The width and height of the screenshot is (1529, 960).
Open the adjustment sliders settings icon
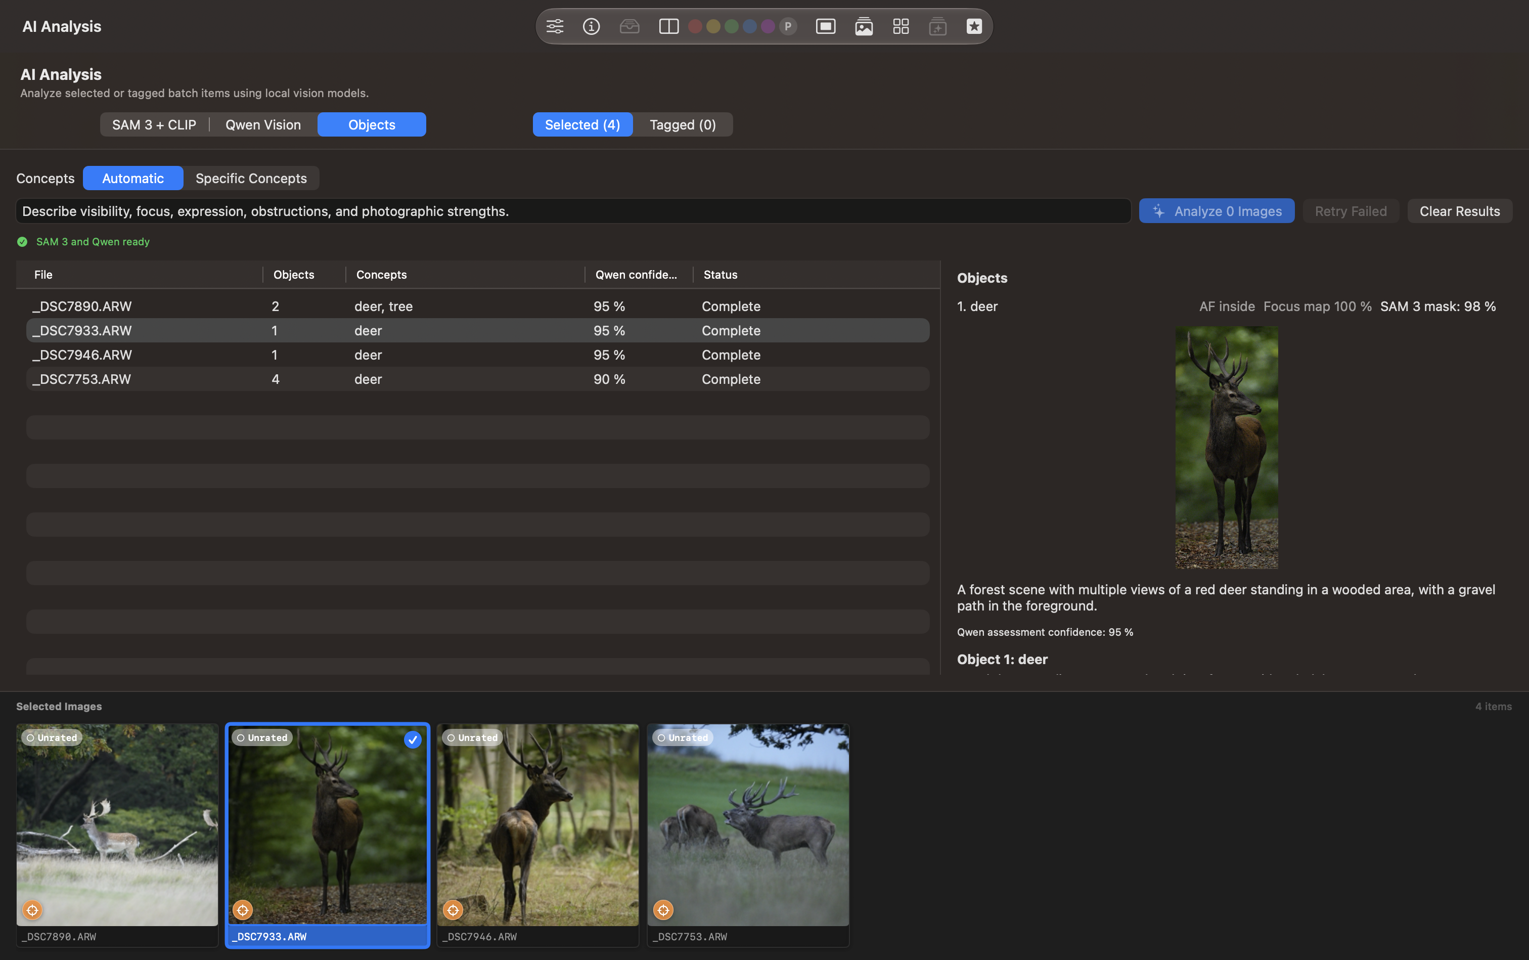click(x=555, y=26)
